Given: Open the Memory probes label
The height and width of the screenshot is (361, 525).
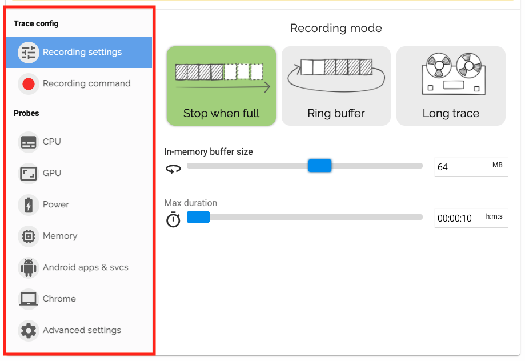Looking at the screenshot, I should pos(60,236).
